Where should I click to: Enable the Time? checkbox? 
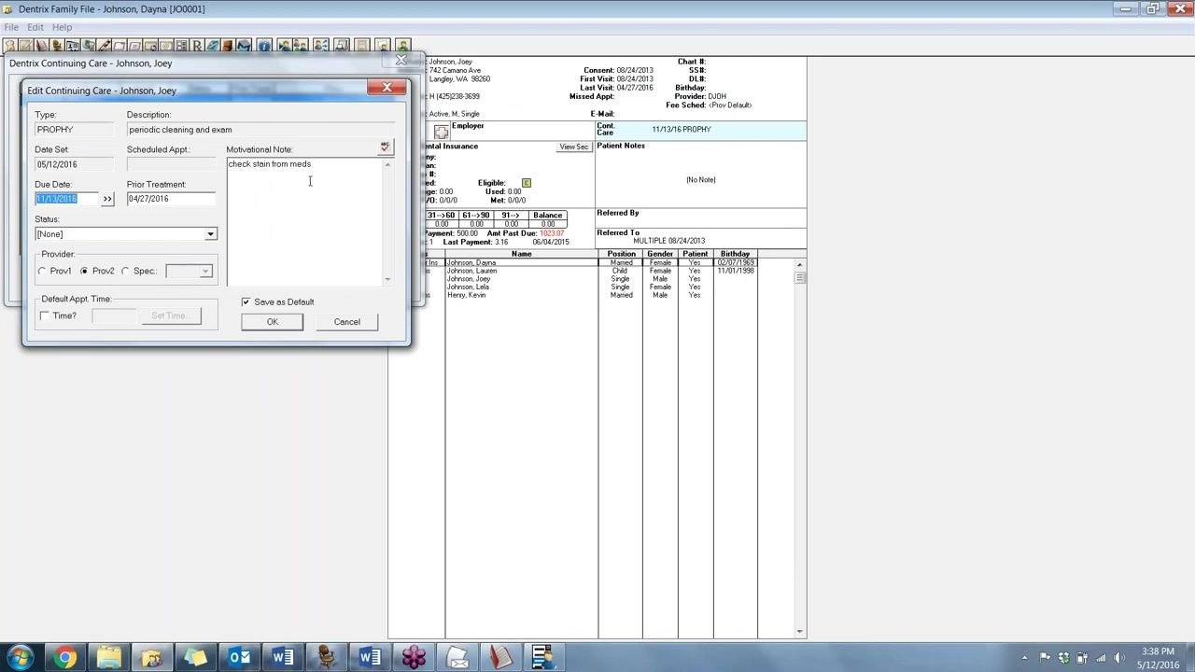(x=45, y=315)
